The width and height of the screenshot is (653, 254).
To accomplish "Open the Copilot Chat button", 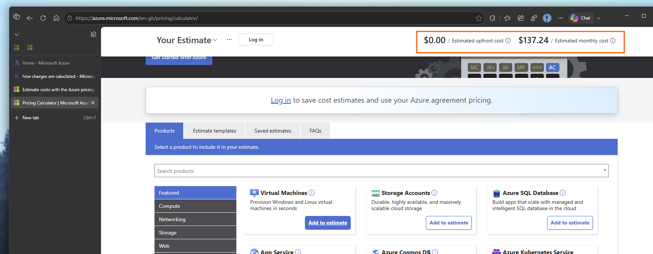I will 581,18.
